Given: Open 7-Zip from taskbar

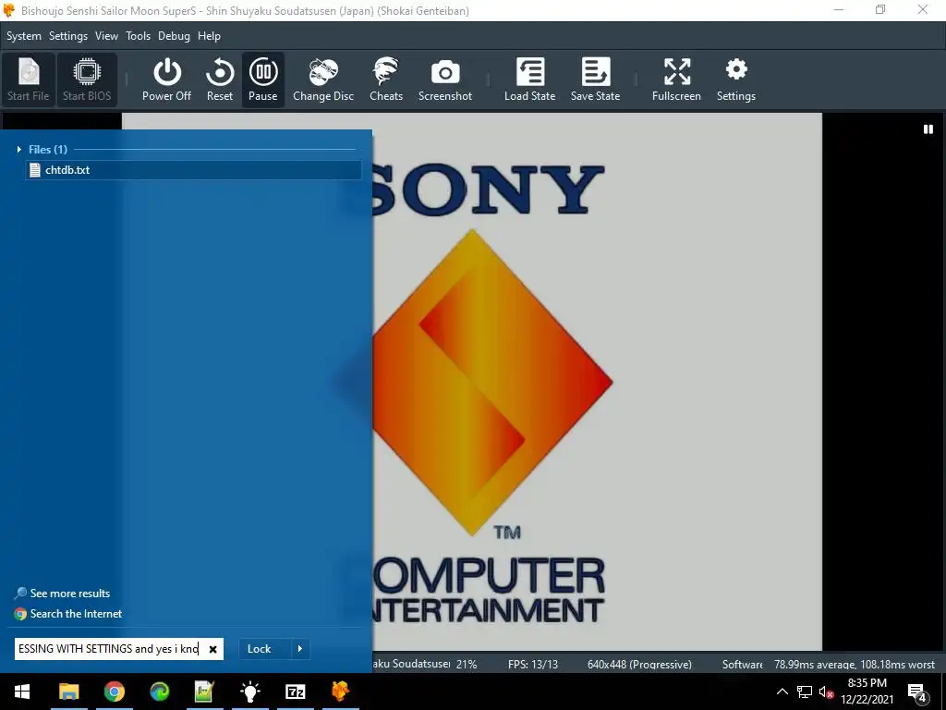Looking at the screenshot, I should 295,692.
